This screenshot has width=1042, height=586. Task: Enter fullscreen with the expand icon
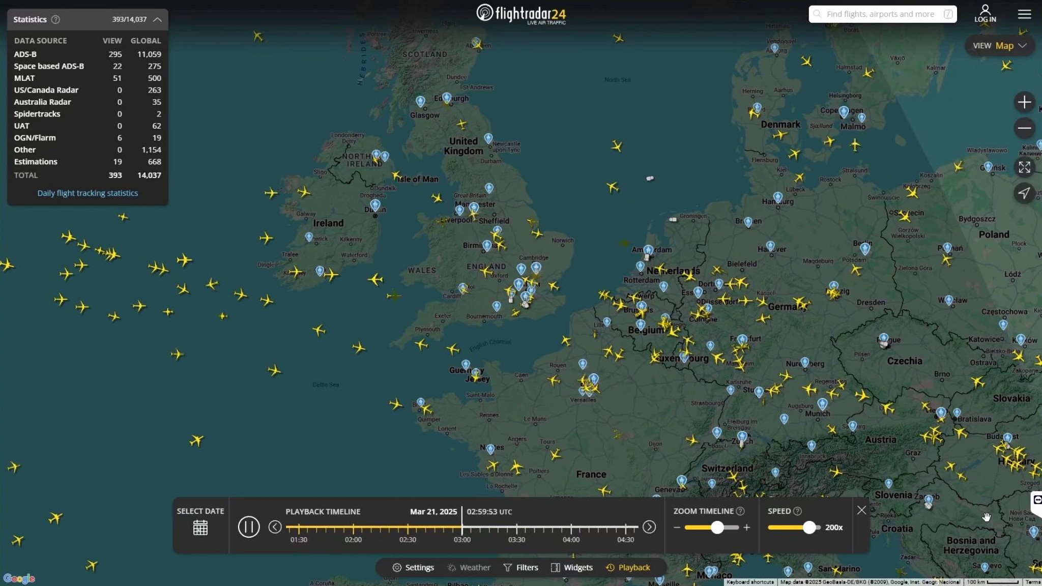point(1024,167)
